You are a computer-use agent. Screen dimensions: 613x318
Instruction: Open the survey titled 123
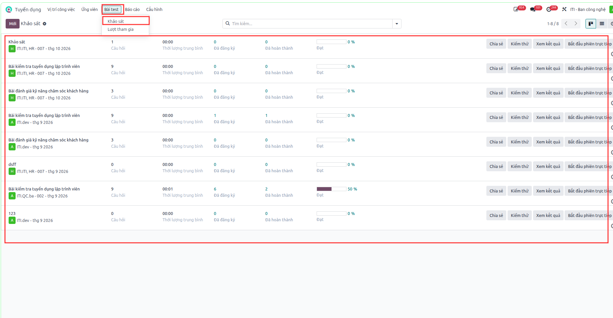point(12,213)
